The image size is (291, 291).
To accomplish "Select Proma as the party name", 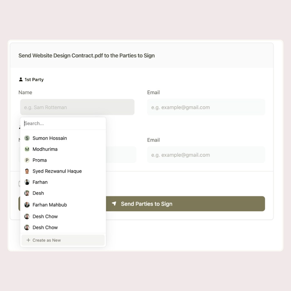I will point(63,160).
